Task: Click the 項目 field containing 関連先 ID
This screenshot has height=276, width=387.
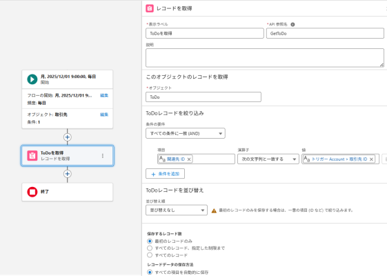Action: tap(196, 159)
